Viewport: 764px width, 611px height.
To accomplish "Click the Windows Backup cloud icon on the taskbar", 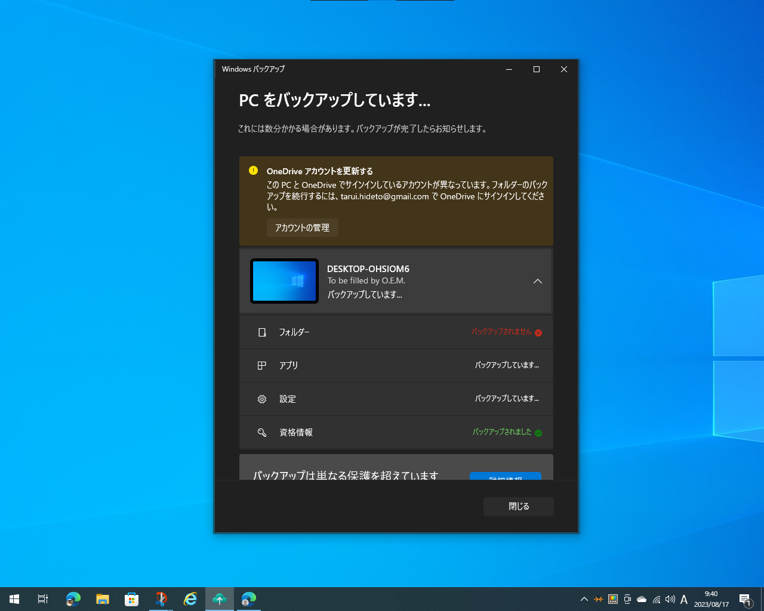I will pos(219,598).
